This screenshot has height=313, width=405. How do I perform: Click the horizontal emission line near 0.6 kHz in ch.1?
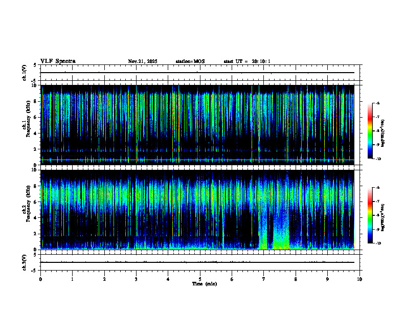tap(197, 160)
